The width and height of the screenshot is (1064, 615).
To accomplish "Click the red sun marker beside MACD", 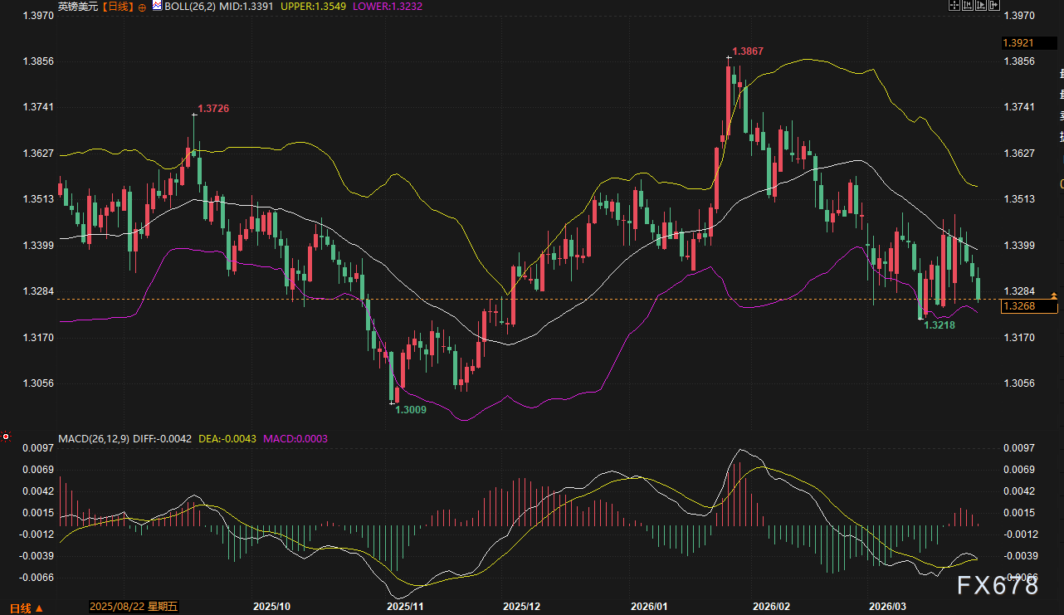I will coord(6,437).
